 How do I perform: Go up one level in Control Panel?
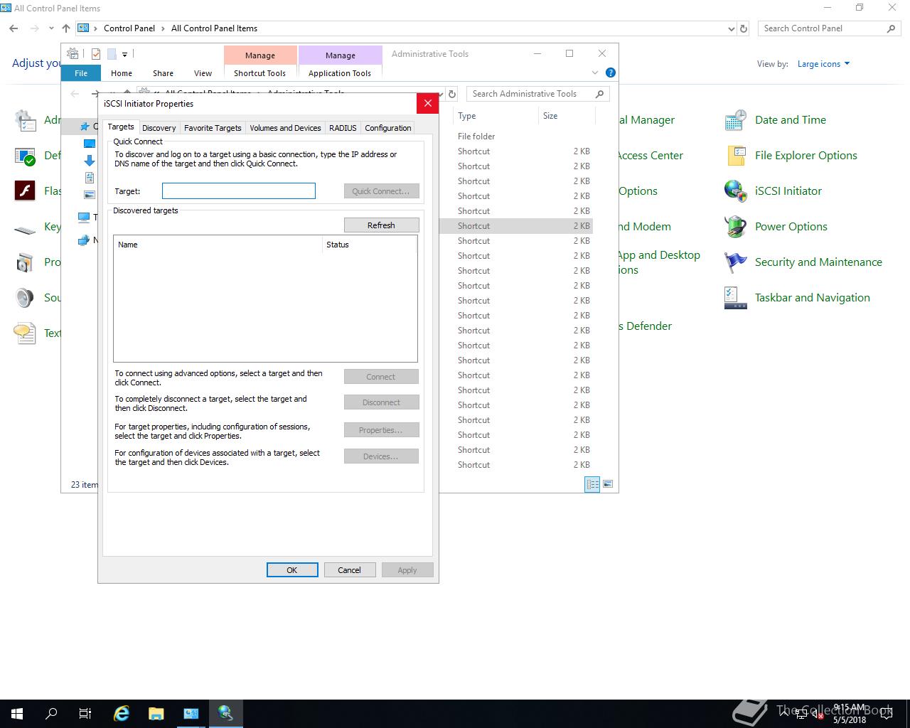coord(66,28)
